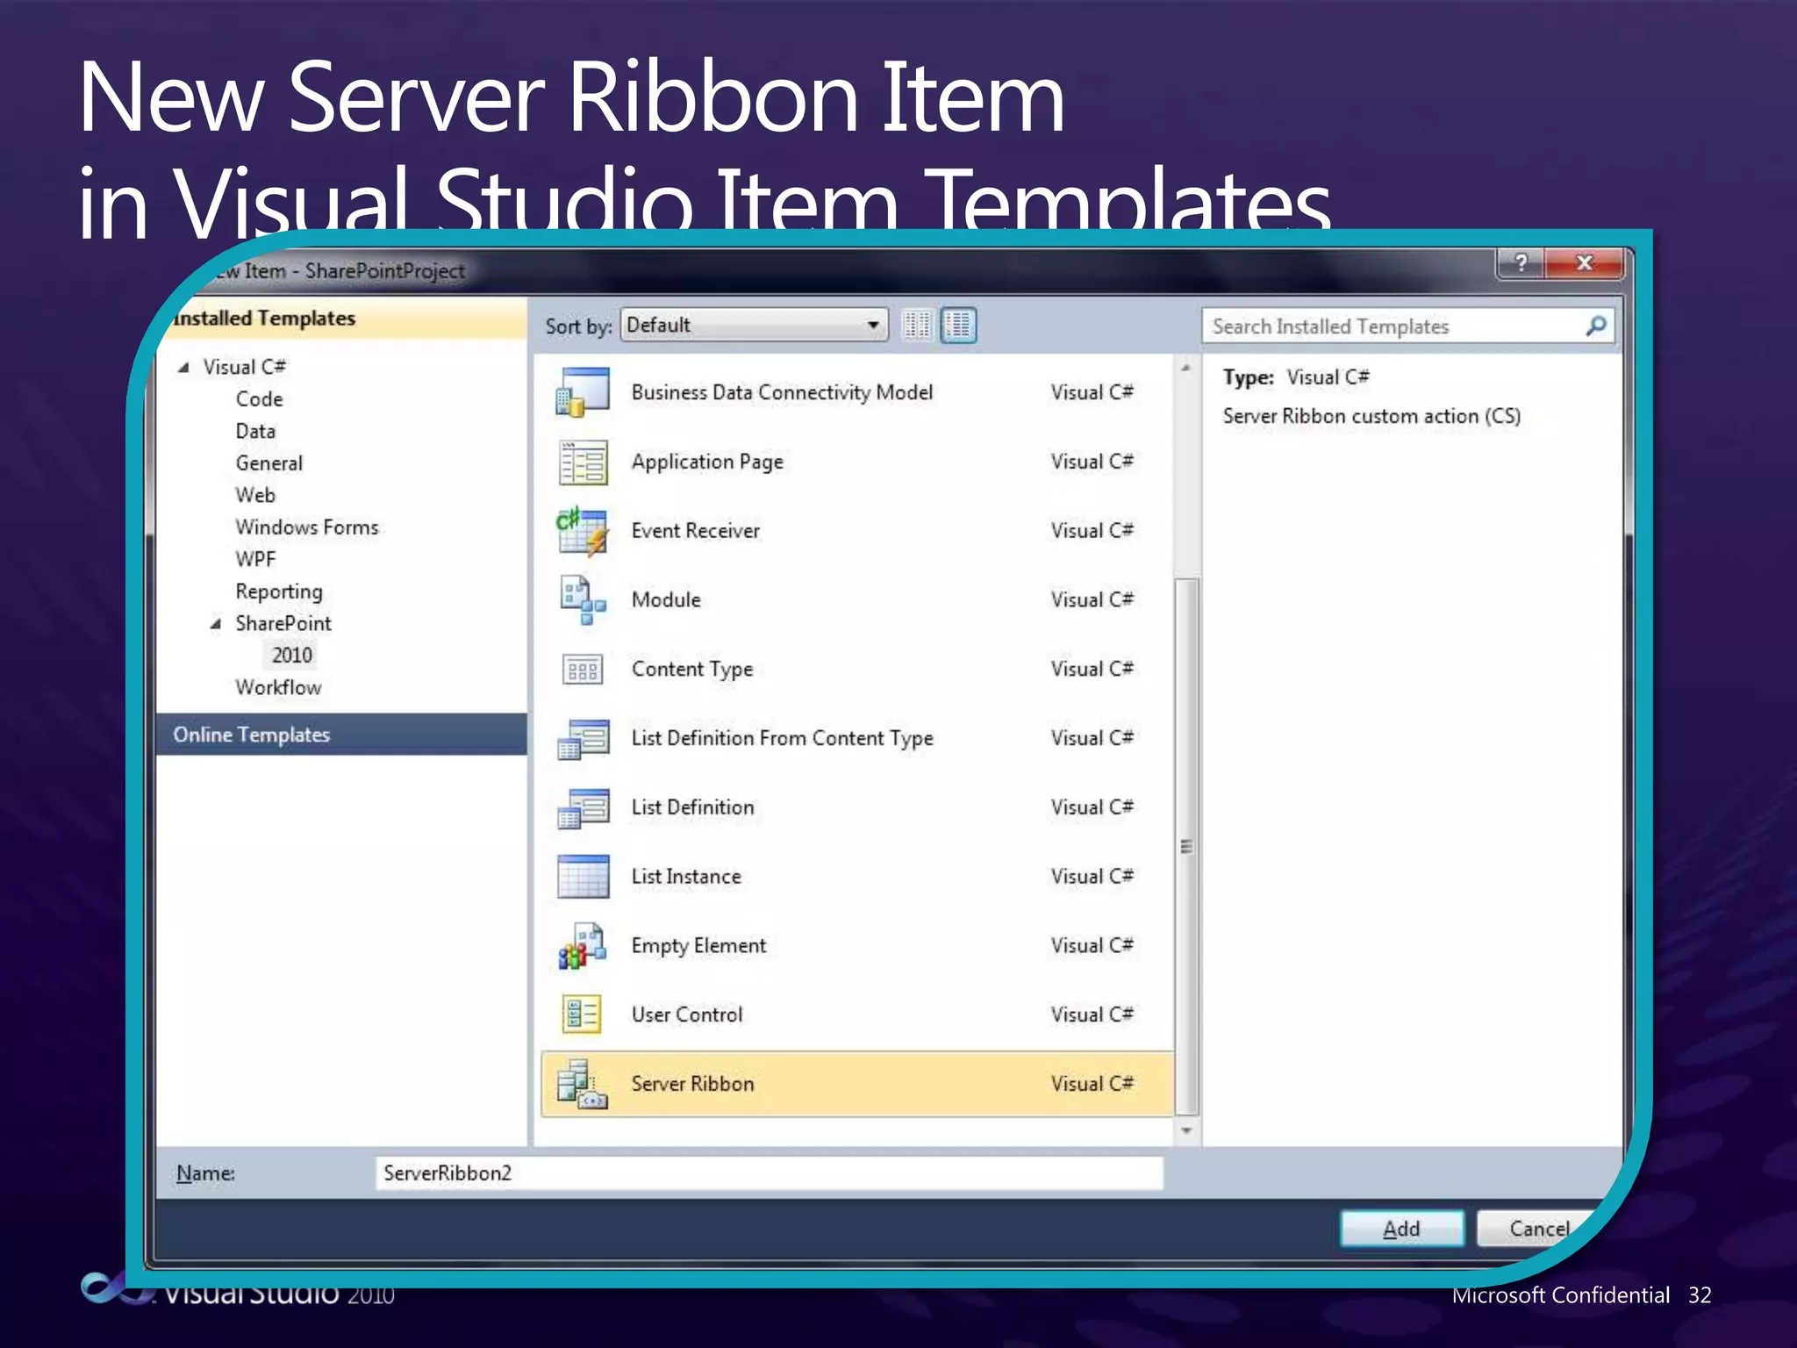Click the Empty Element template icon
Viewport: 1797px width, 1348px height.
pyautogui.click(x=583, y=946)
